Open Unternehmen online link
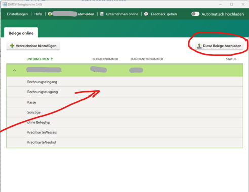The width and height of the screenshot is (249, 192). pos(122,14)
